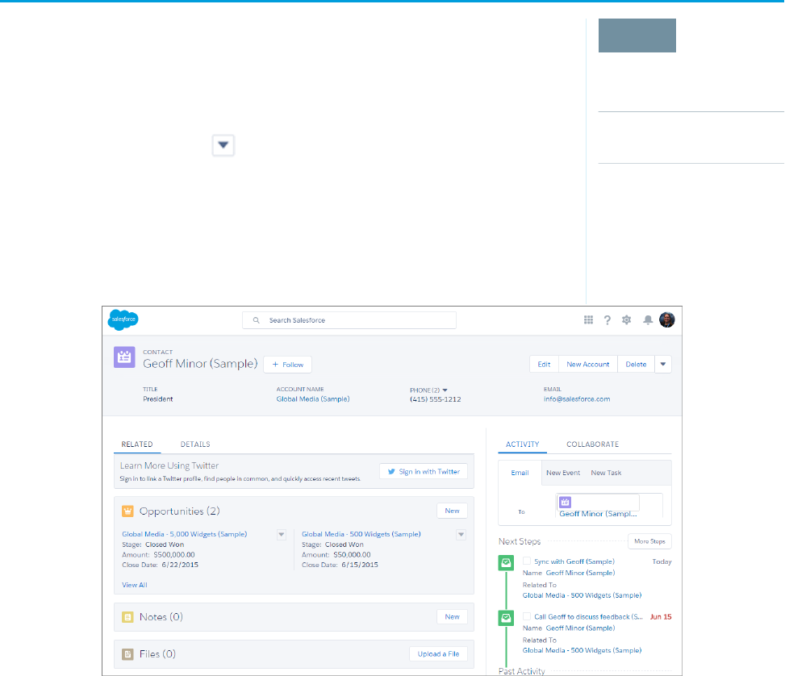Select the Activity tab
This screenshot has height=676, width=785.
pos(522,444)
